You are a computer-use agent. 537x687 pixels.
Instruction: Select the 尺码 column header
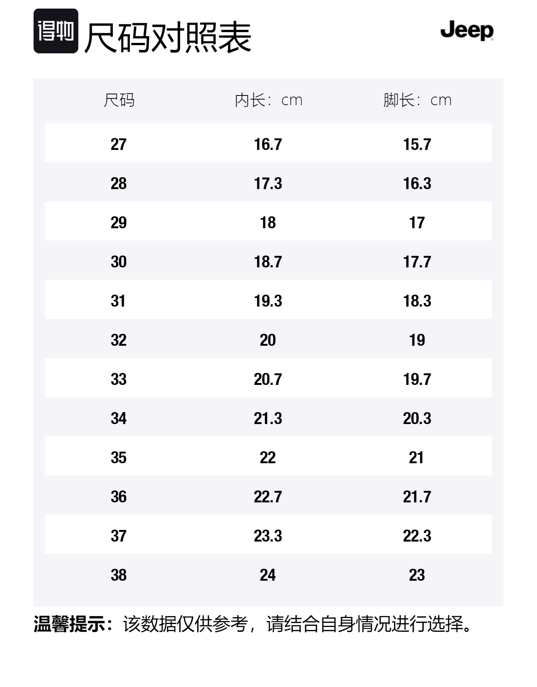pos(119,100)
